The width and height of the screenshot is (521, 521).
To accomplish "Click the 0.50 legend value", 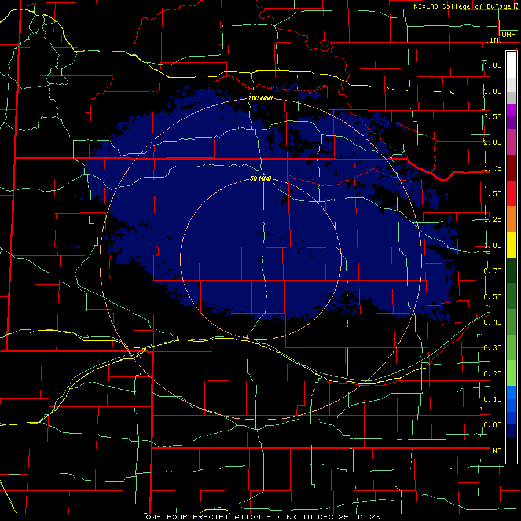I will [x=493, y=296].
